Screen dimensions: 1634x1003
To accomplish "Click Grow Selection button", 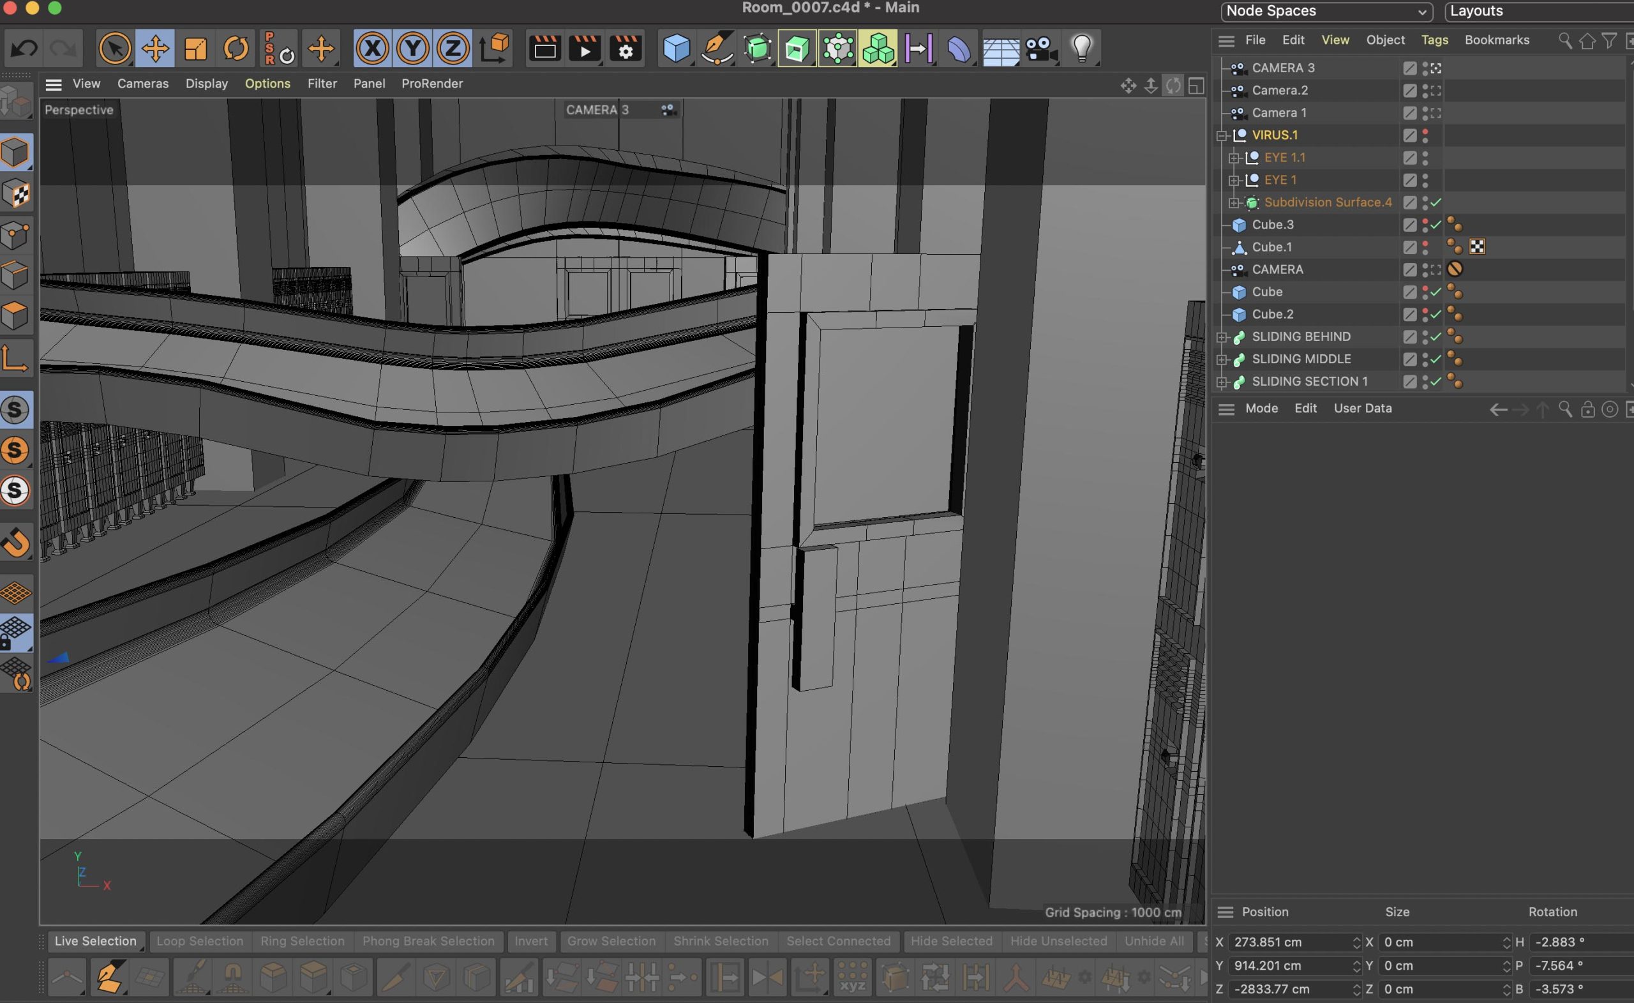I will tap(611, 940).
